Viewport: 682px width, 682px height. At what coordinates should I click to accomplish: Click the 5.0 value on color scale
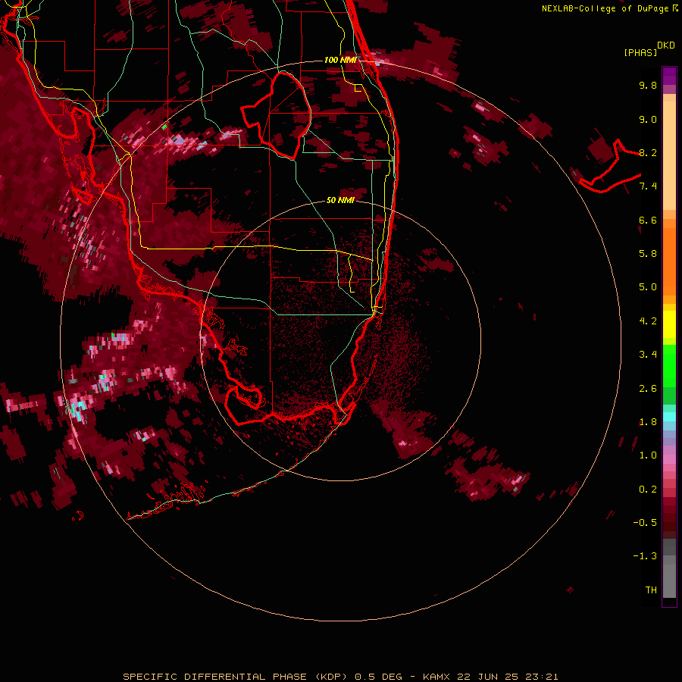tap(648, 287)
